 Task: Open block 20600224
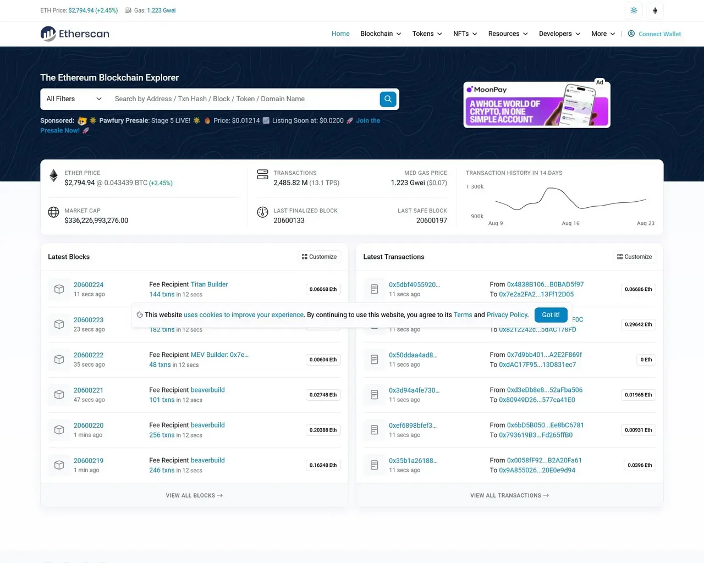tap(89, 285)
